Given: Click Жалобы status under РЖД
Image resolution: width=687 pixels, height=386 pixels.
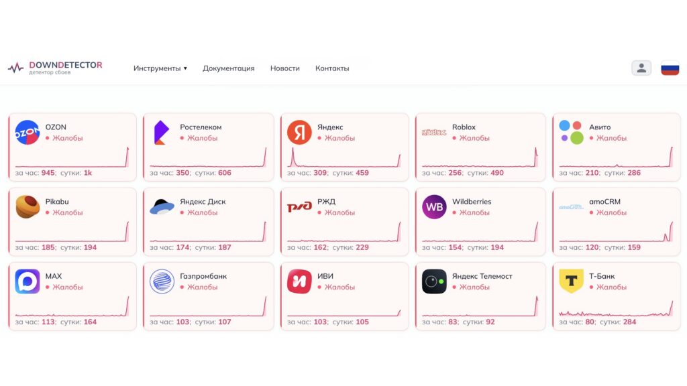Looking at the screenshot, I should (x=336, y=212).
